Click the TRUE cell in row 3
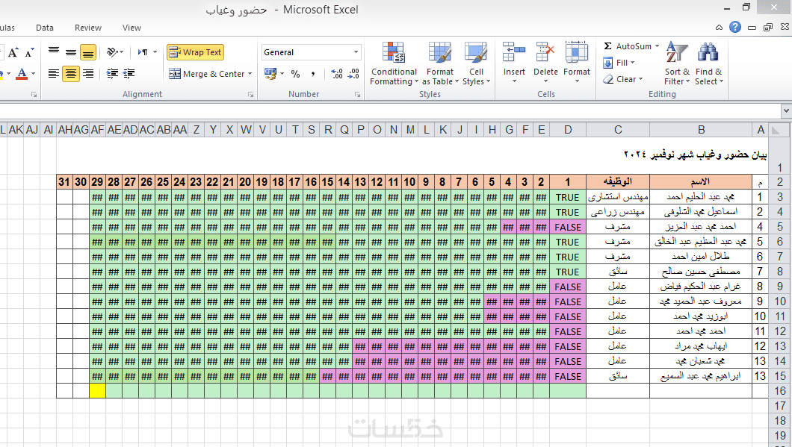Screen dimensions: 792x447 [x=568, y=197]
